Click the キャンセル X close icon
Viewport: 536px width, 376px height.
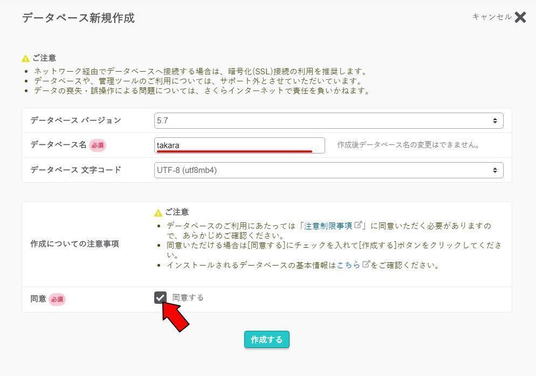tap(520, 17)
